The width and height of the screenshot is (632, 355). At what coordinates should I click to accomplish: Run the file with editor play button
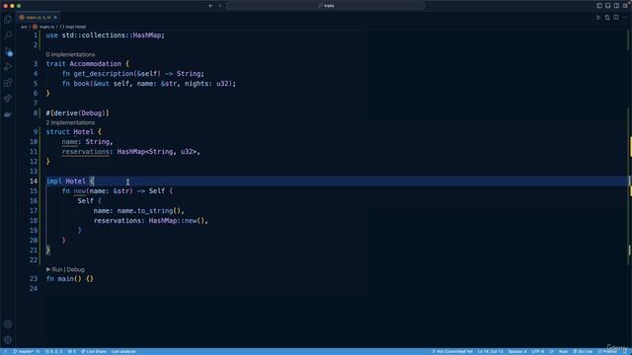pos(598,18)
